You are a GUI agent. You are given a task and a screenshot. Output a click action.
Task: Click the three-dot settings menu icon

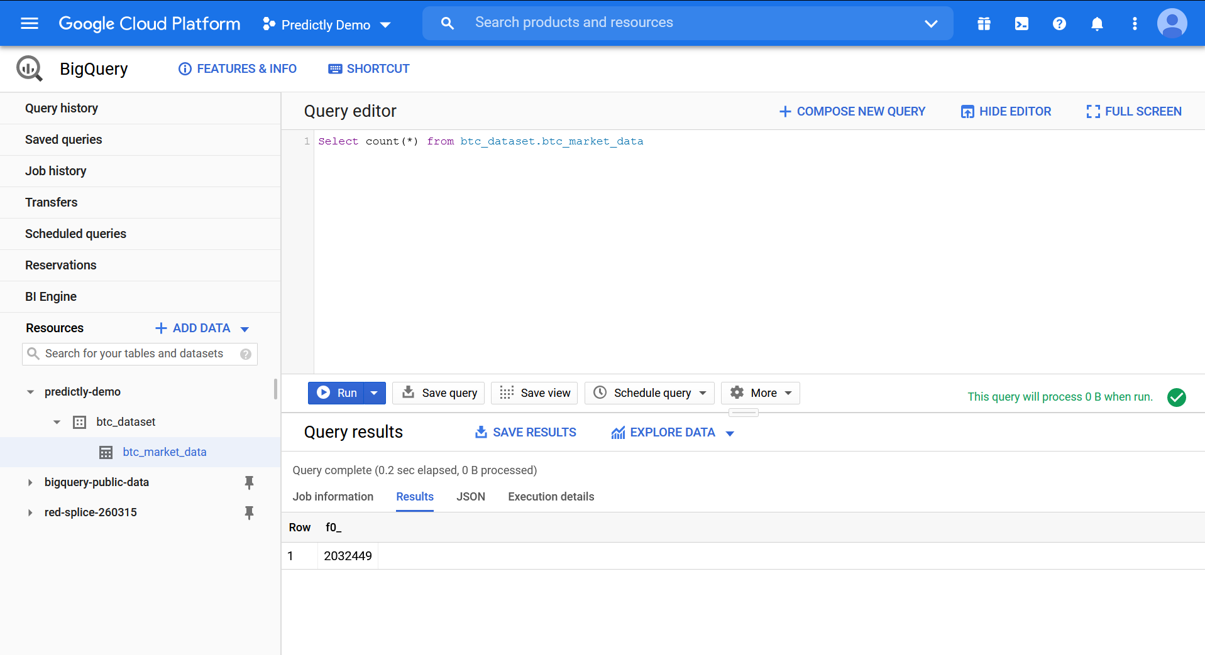pyautogui.click(x=1135, y=24)
